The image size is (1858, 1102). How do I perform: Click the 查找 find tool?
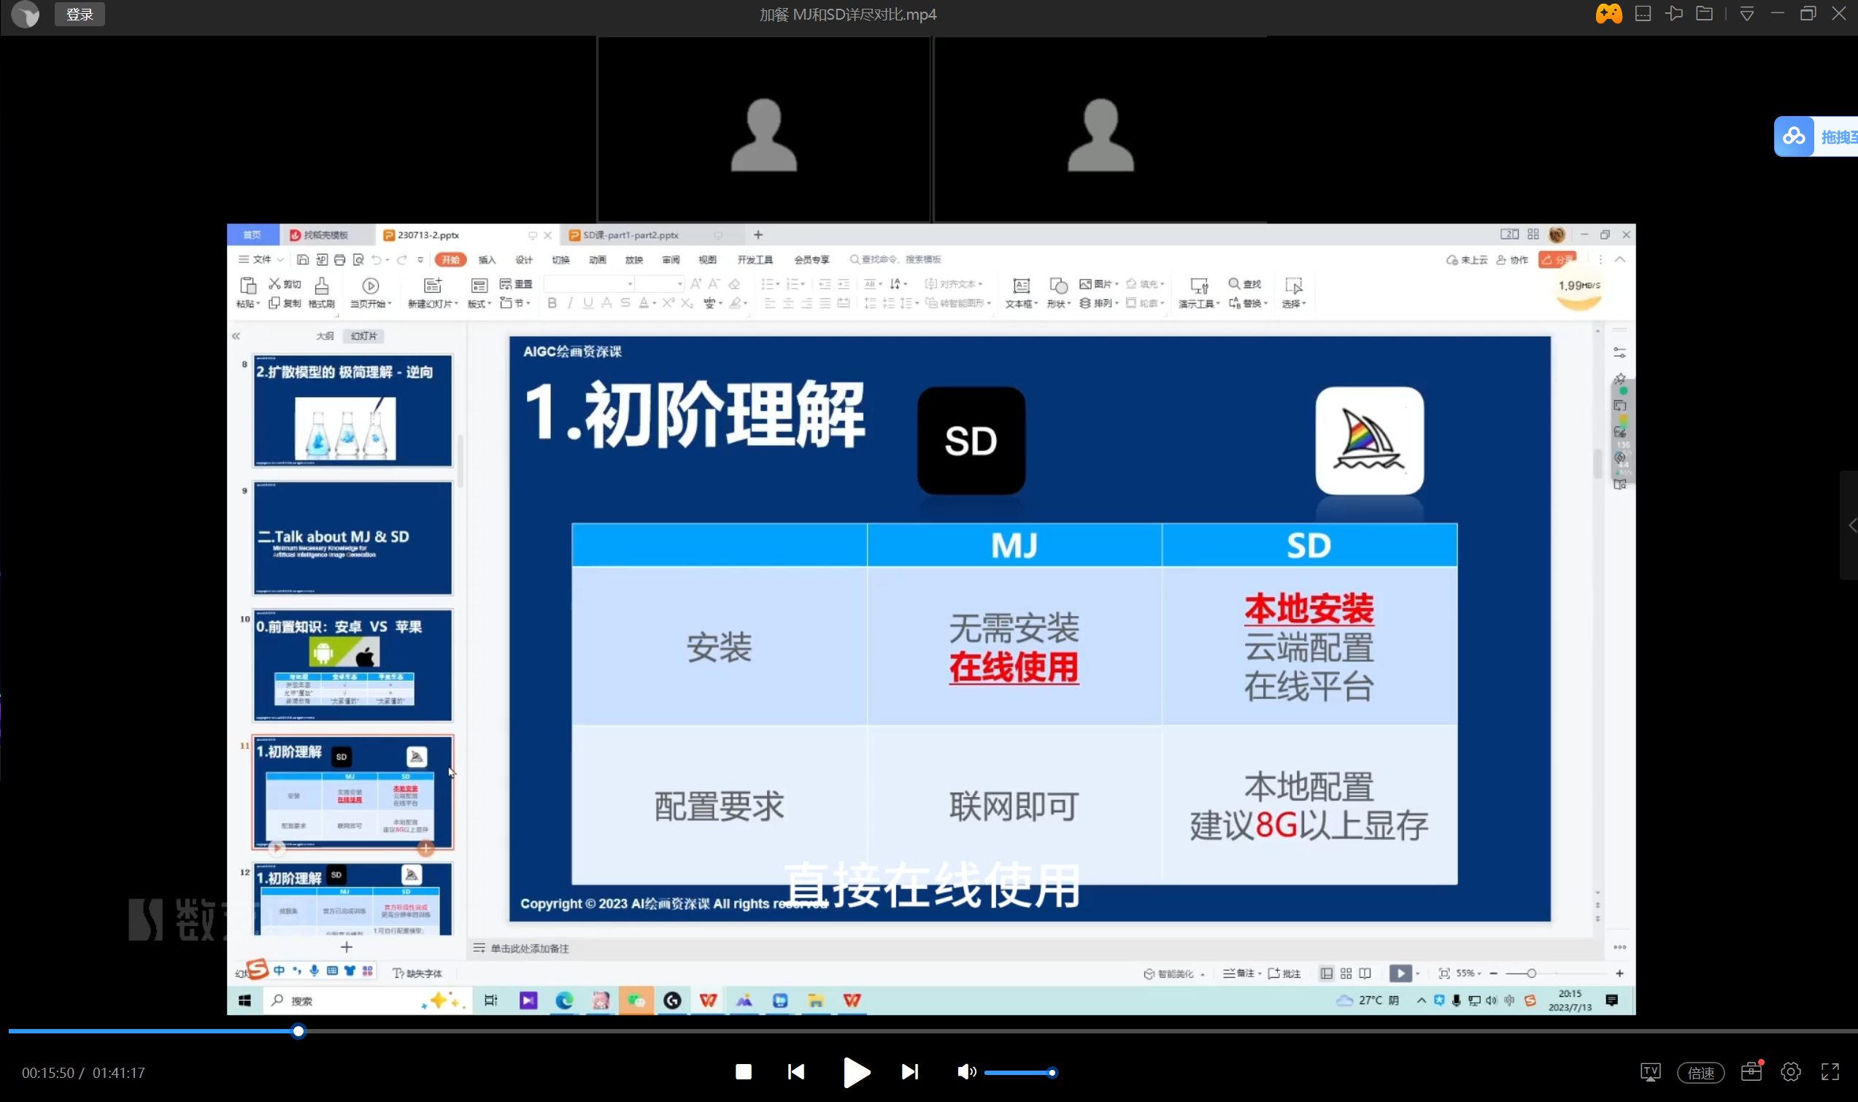tap(1245, 284)
